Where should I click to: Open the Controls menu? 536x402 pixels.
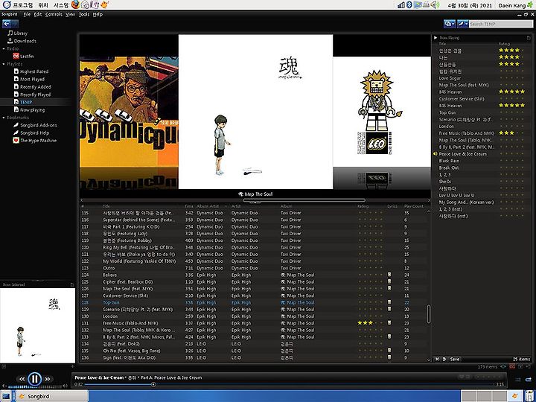click(x=54, y=14)
